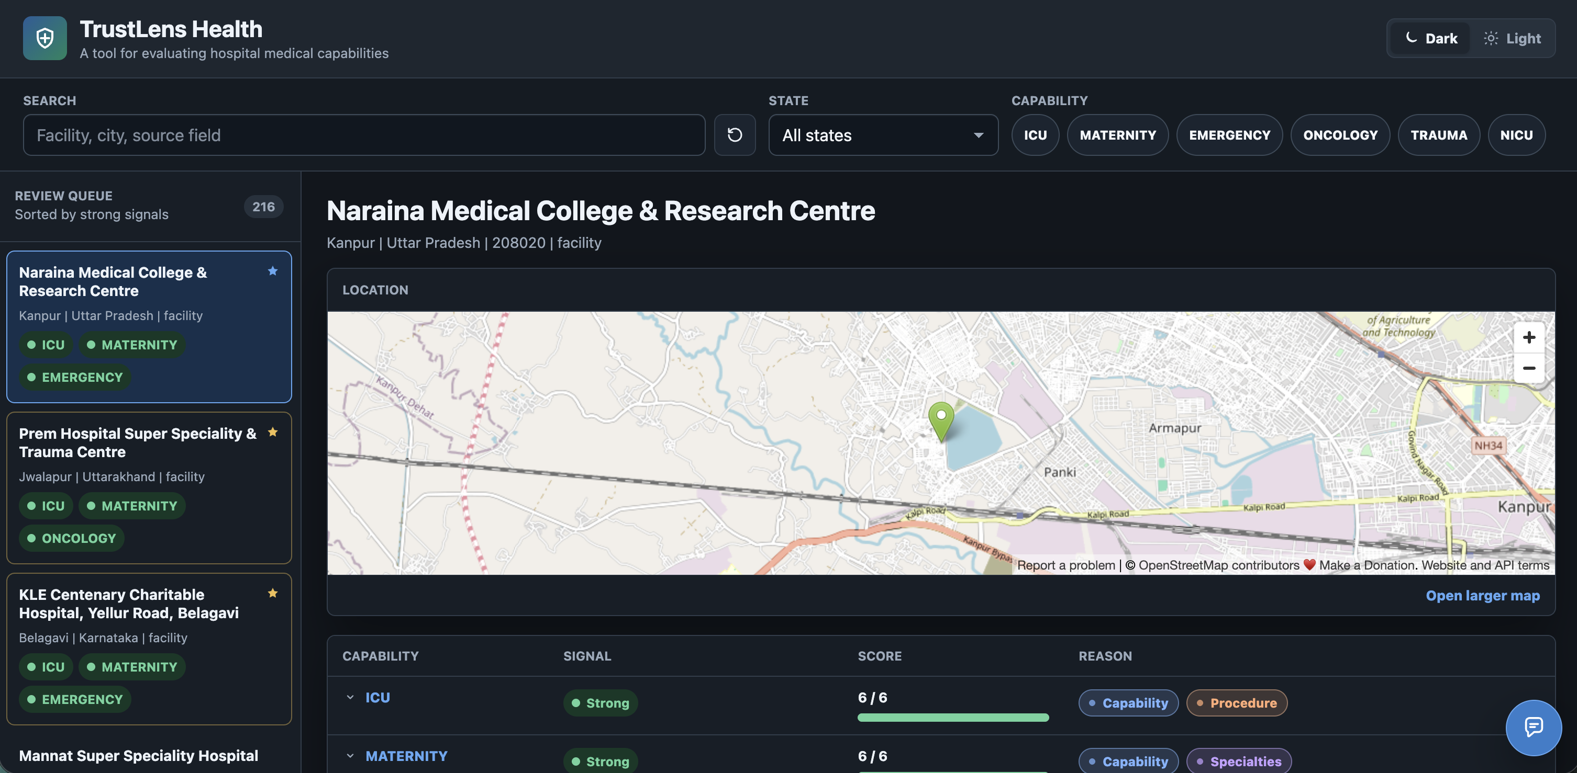Click ONCOLOGY tag on Prem Hospital card
The width and height of the screenshot is (1577, 773).
click(72, 538)
